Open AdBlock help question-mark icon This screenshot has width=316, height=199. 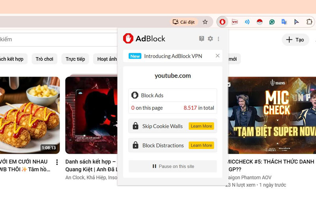(201, 39)
